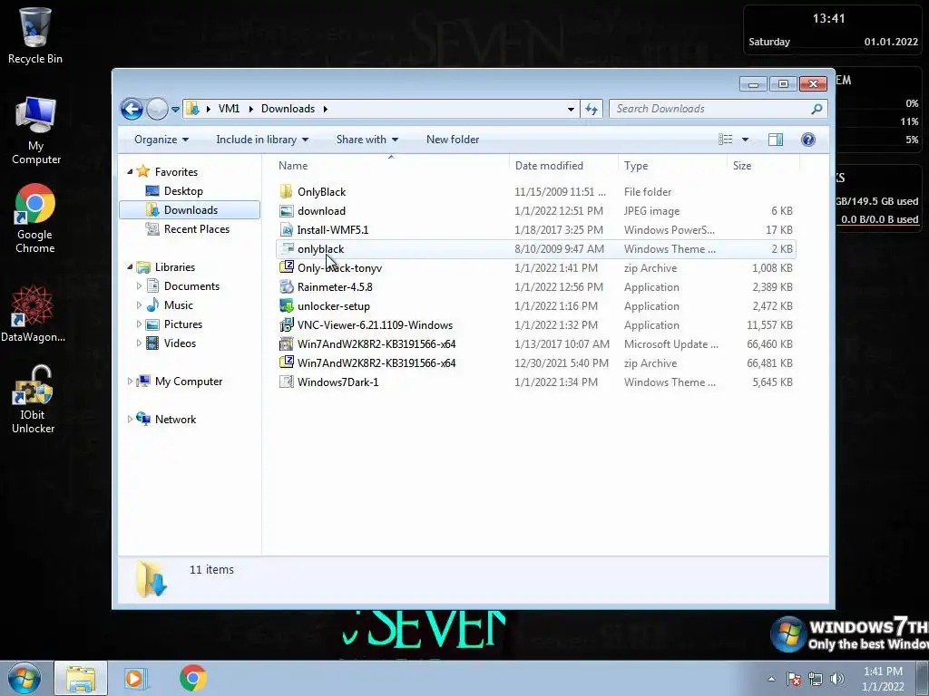This screenshot has height=696, width=929.
Task: Select the Install-WMF5.1 PowerShell file icon
Action: point(286,229)
